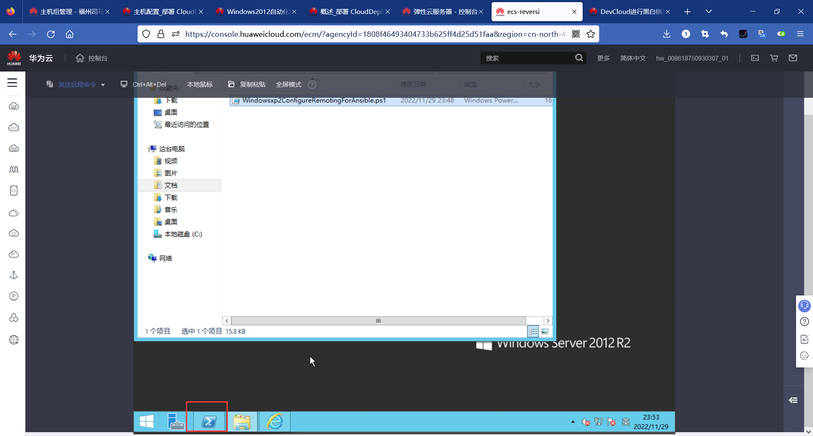
Task: Open the Windows Start button
Action: point(147,422)
